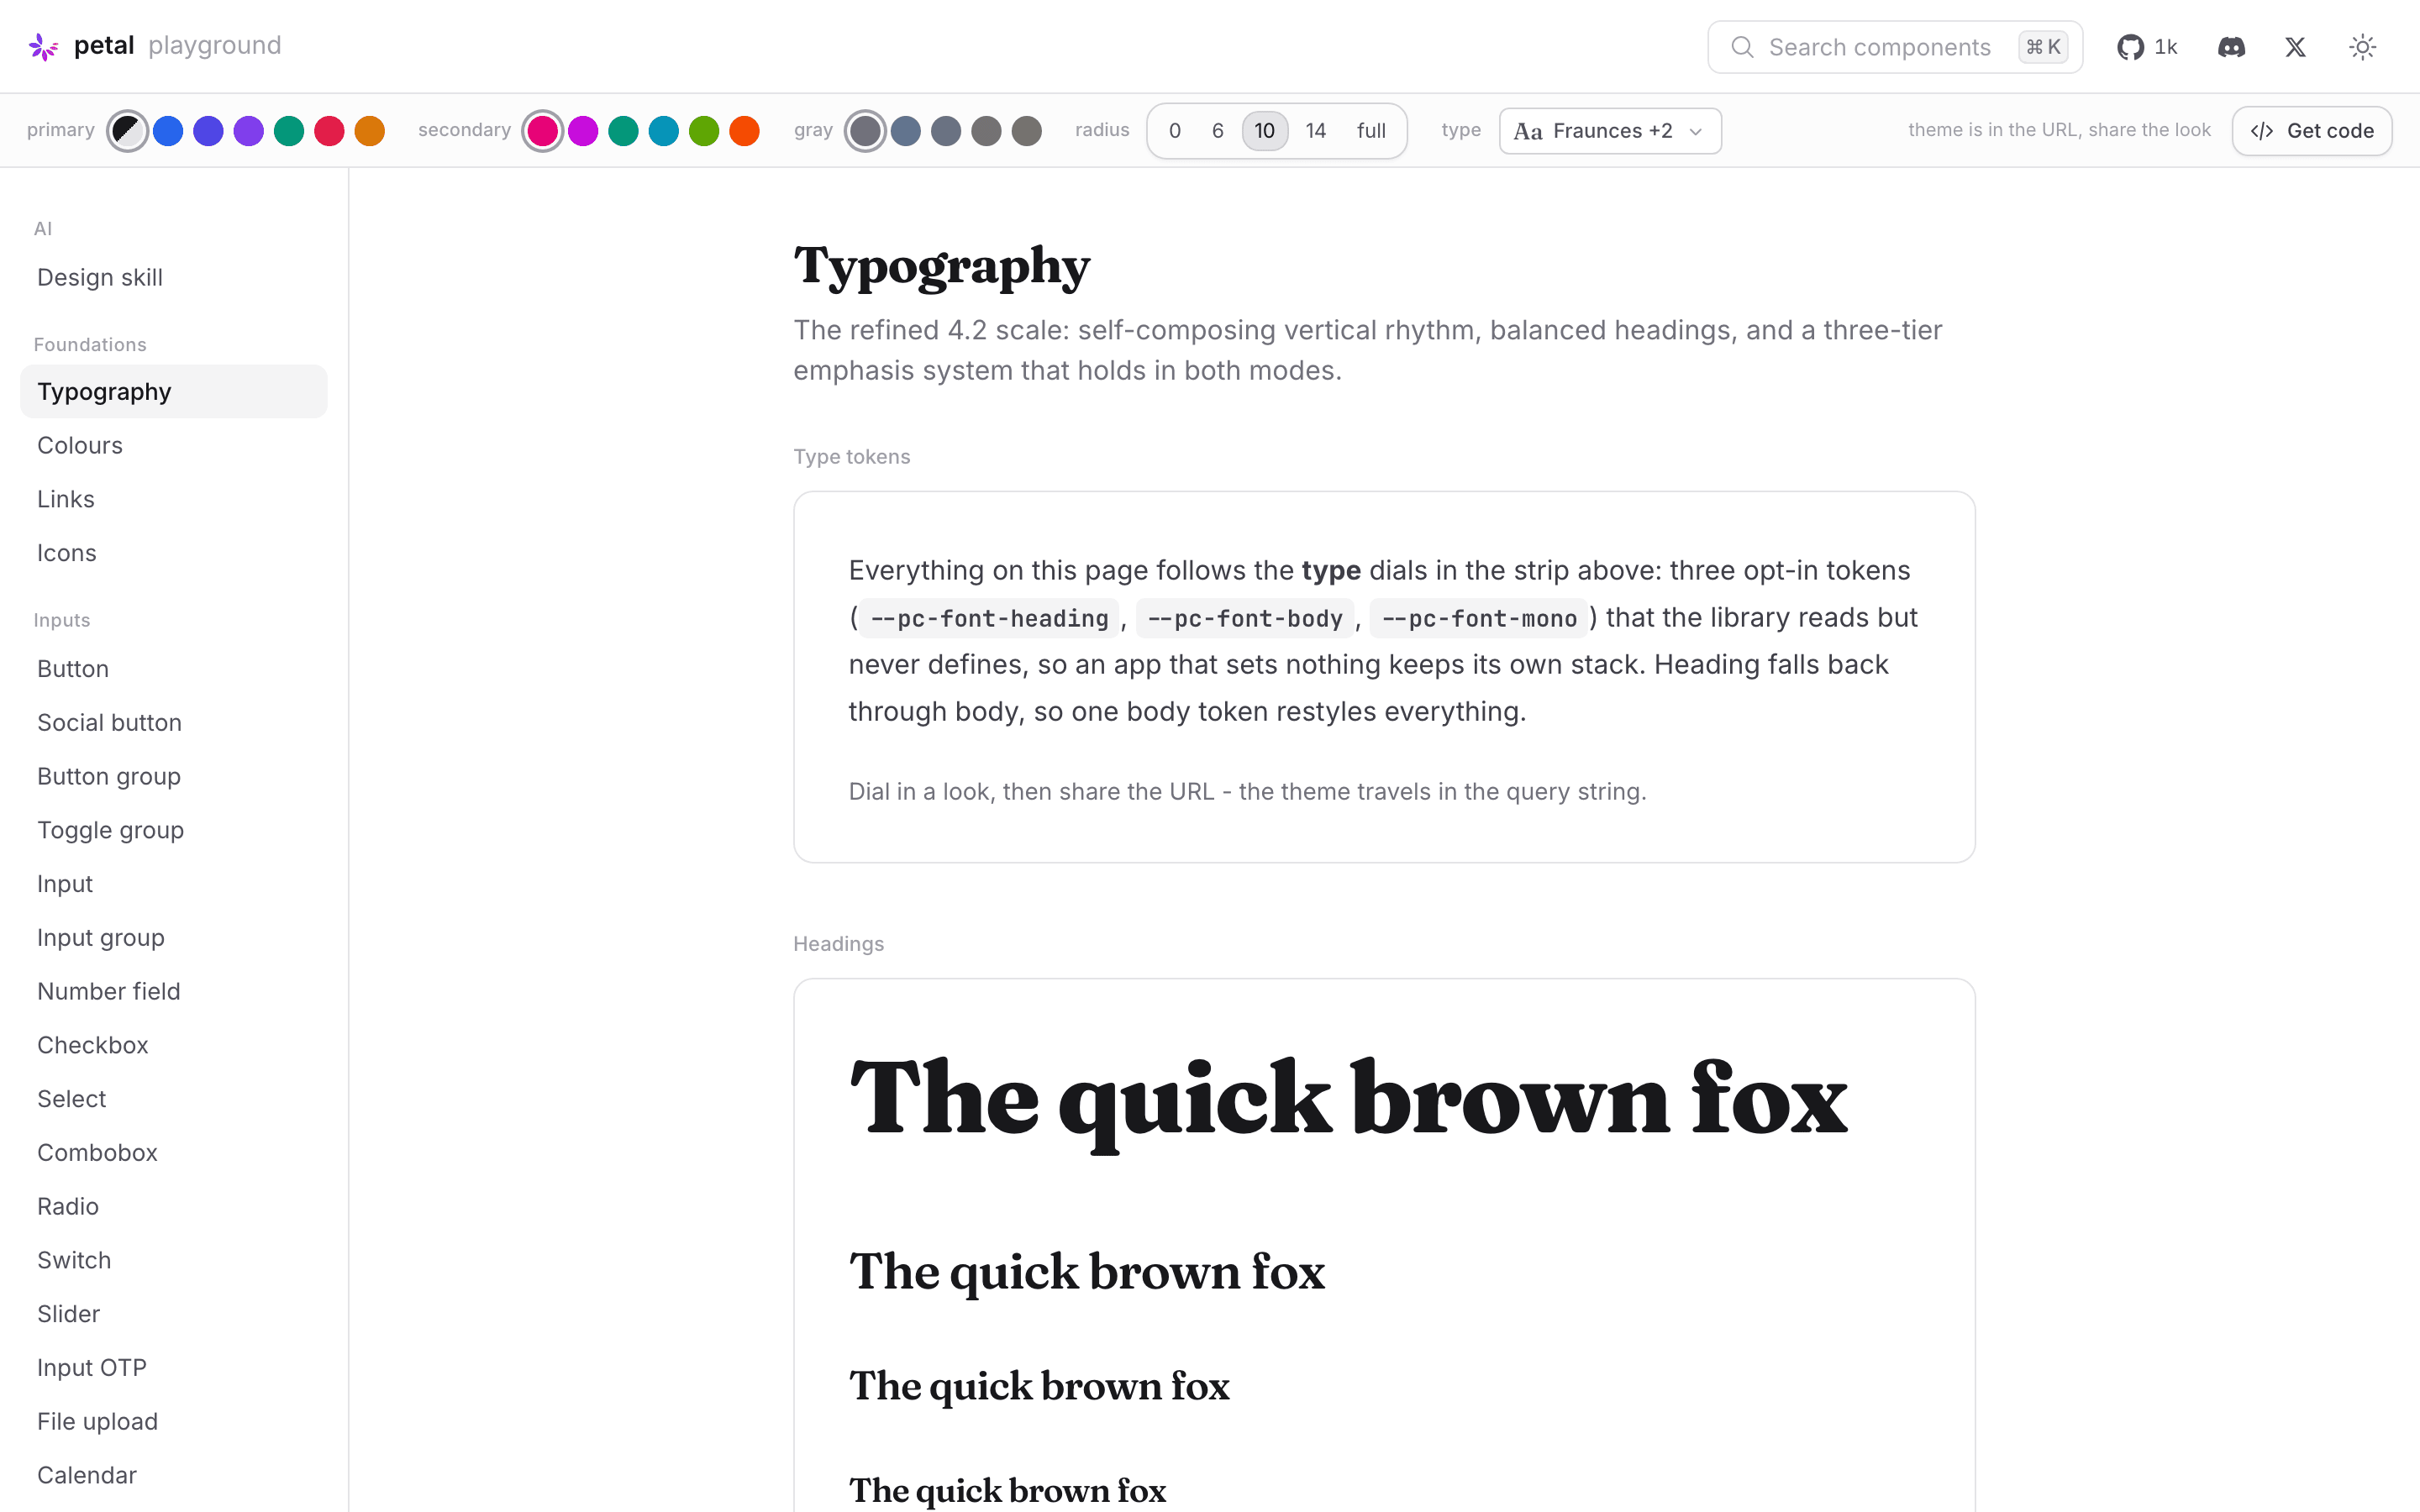This screenshot has width=2420, height=1512.
Task: Go to Links page in sidebar
Action: pos(174,499)
